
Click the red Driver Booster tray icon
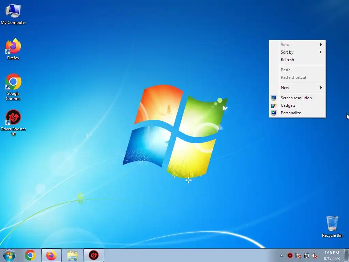click(x=290, y=256)
